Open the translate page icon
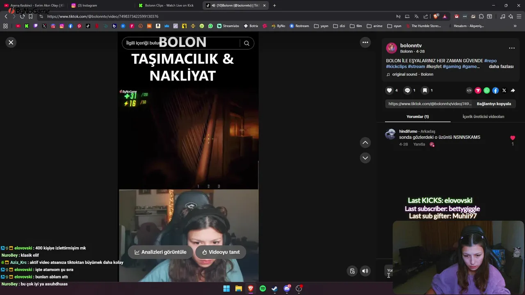Image resolution: width=525 pixels, height=295 pixels. pyautogui.click(x=416, y=16)
